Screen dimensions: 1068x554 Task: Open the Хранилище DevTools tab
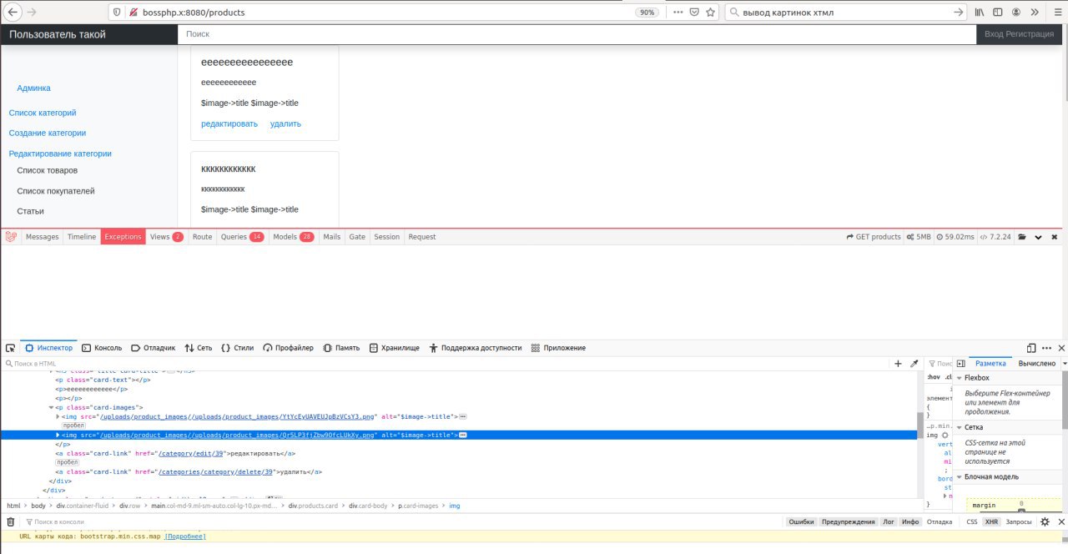pyautogui.click(x=394, y=348)
